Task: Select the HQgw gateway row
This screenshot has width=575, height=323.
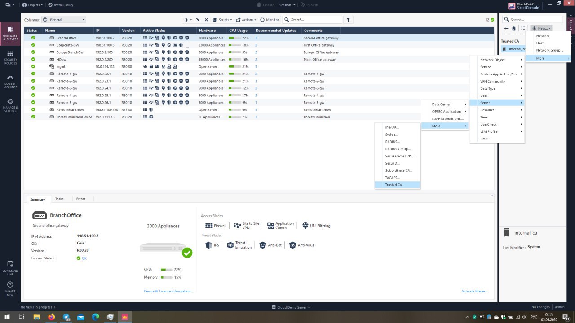Action: (x=259, y=60)
